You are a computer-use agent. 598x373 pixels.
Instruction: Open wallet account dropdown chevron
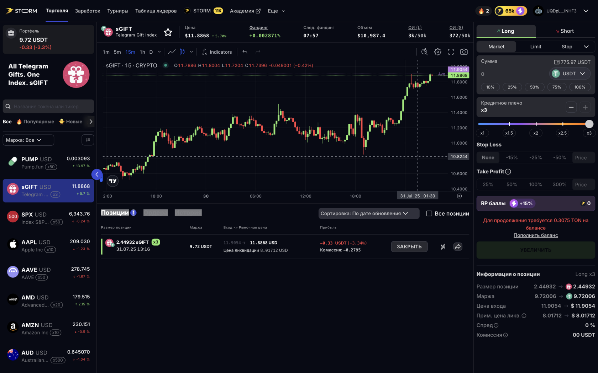pyautogui.click(x=586, y=11)
